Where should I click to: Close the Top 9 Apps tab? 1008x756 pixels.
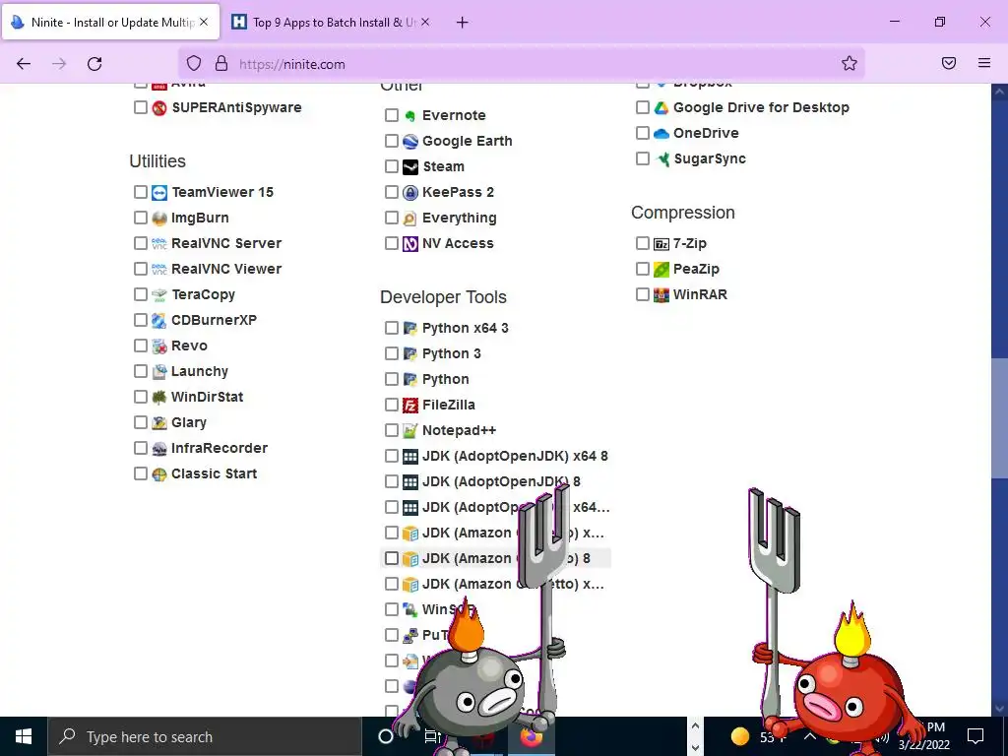pos(425,22)
